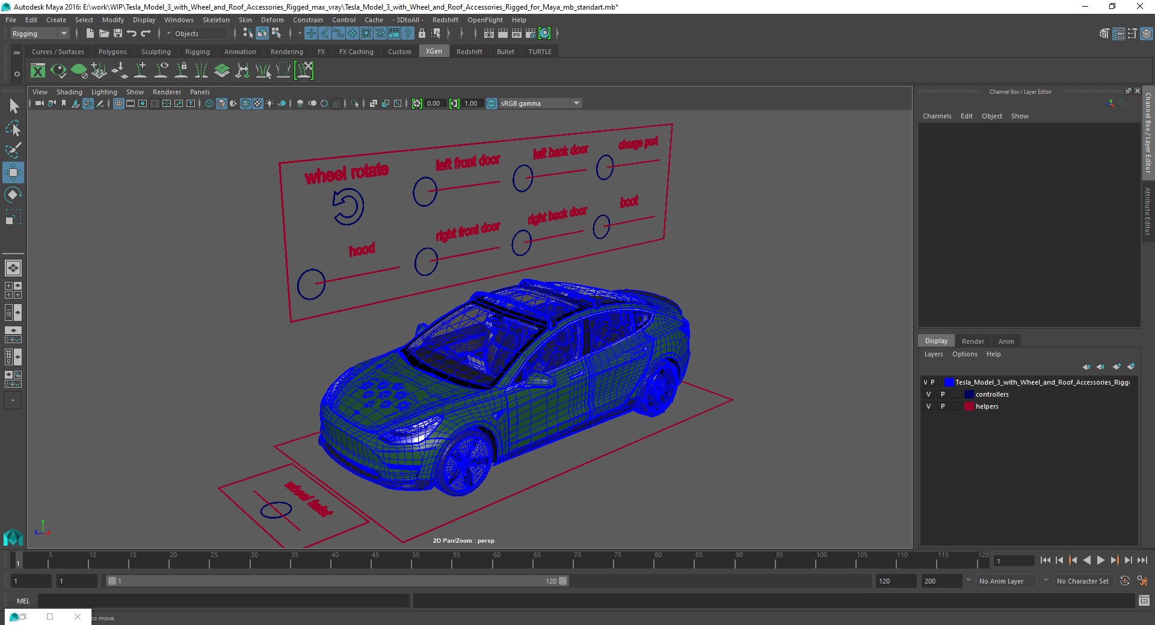Open the selection mask arrow beside Objects

[x=168, y=34]
